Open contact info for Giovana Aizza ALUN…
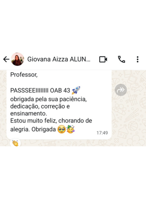Image resolution: width=146 pixels, height=219 pixels. (59, 59)
